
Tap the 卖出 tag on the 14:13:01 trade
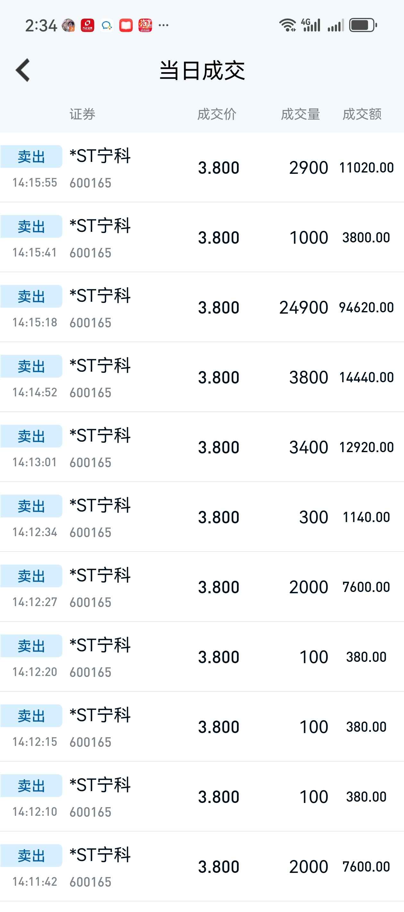point(31,436)
